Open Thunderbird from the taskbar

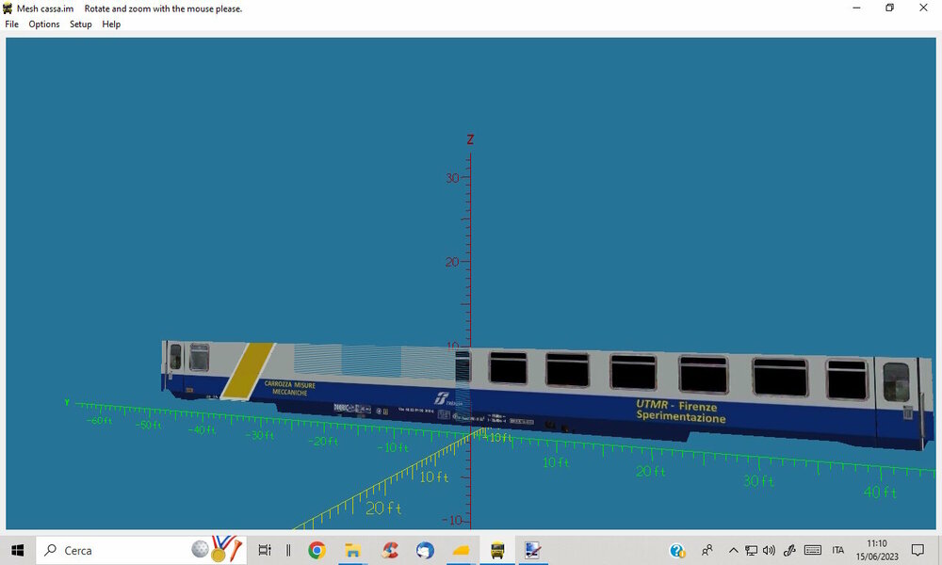(425, 550)
